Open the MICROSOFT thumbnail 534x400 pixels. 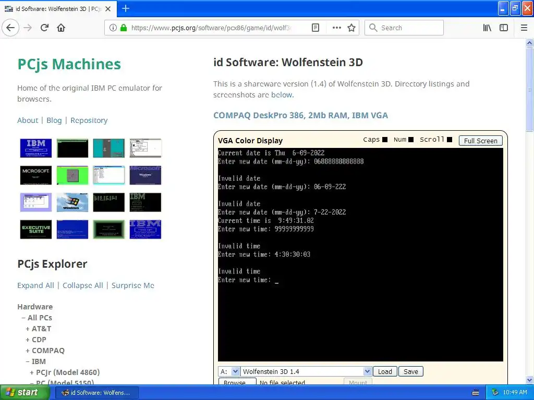36,175
